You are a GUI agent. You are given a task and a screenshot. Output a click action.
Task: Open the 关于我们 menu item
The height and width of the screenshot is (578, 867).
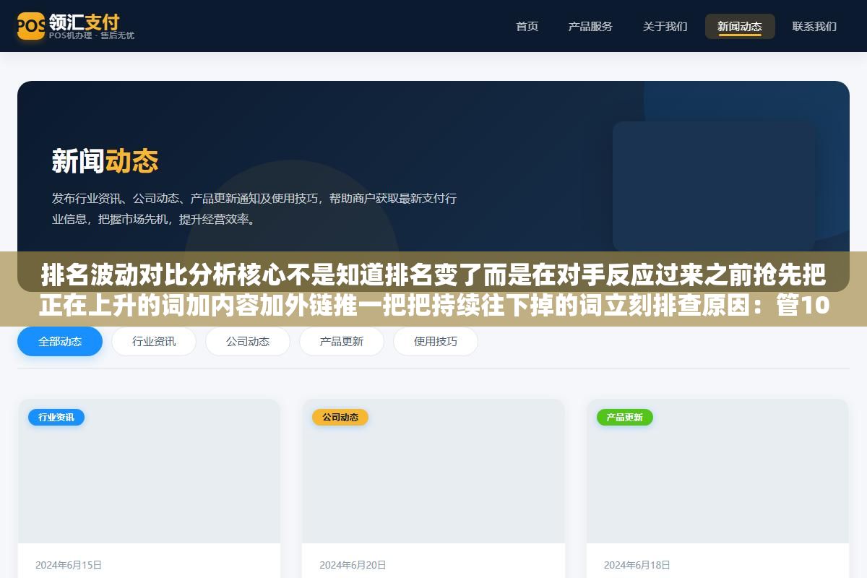click(665, 26)
